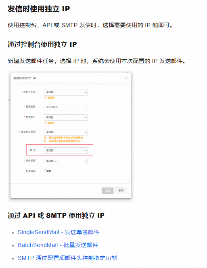Click the 发信时使用独立 IP heading
Viewport: 207px width, 268px height.
[x=39, y=9]
